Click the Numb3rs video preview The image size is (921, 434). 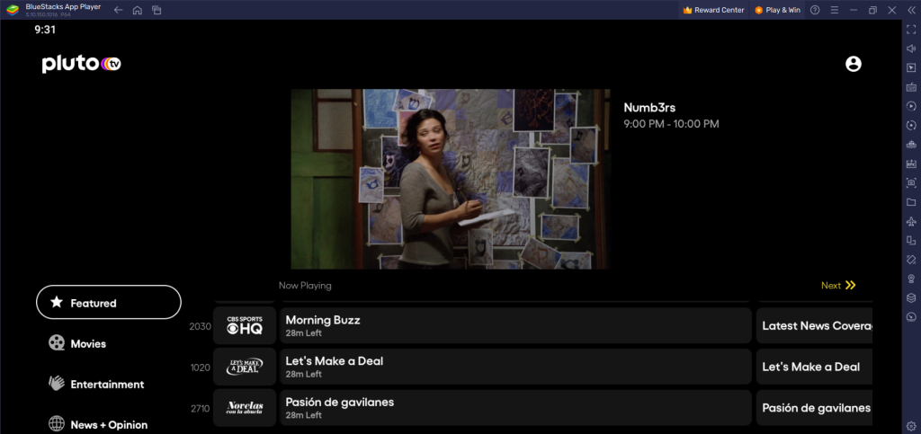451,179
